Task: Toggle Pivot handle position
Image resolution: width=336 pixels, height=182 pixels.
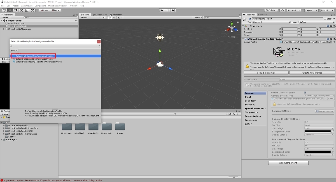Action: (x=44, y=10)
